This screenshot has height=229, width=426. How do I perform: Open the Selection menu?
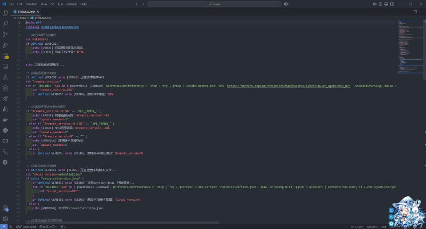coord(31,4)
